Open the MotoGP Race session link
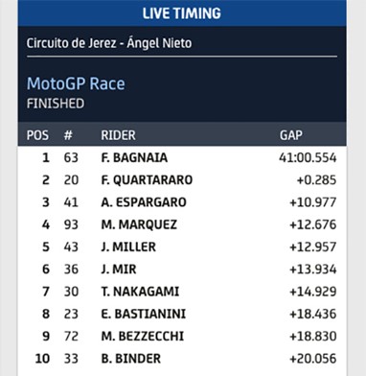Screen dimensions: 366x376 tap(76, 83)
